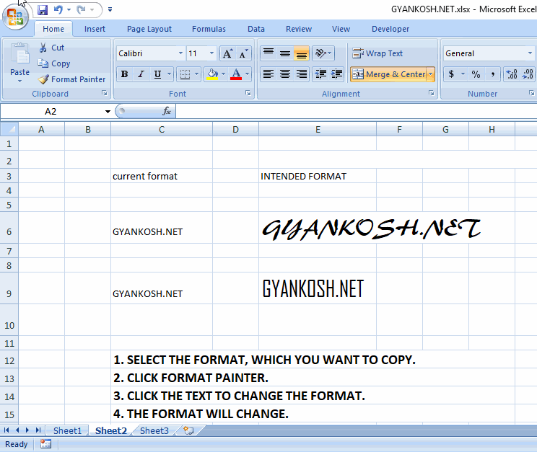Apply red font color
Viewport: 537px width, 452px height.
click(x=236, y=74)
